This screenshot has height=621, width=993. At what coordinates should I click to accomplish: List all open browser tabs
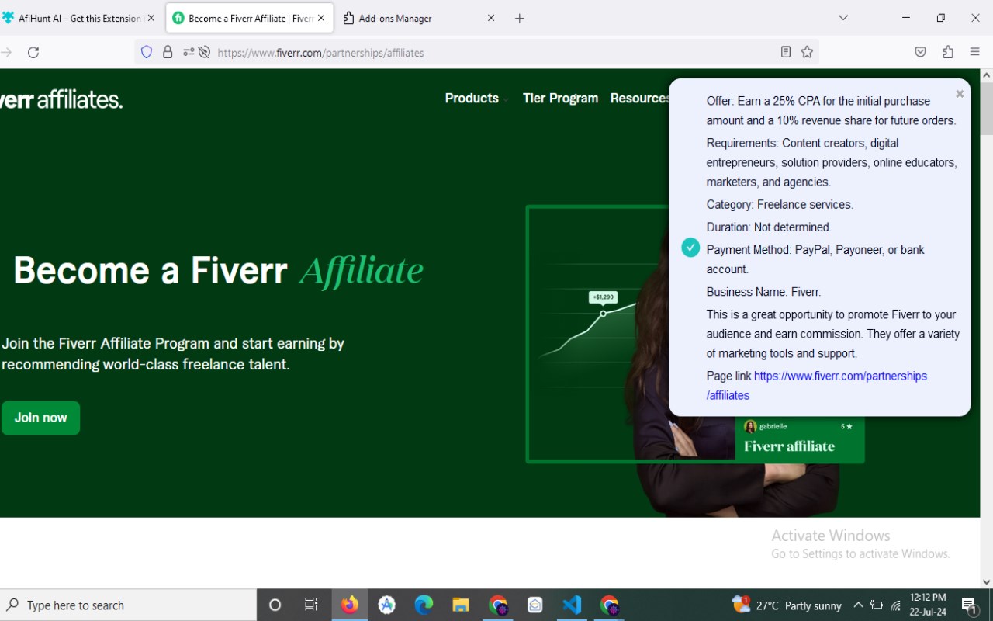point(843,18)
